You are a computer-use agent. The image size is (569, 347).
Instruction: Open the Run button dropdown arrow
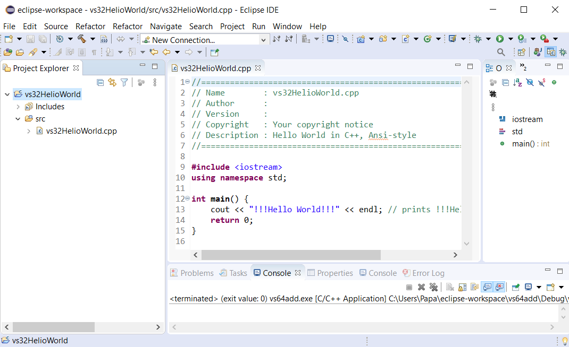pos(511,39)
